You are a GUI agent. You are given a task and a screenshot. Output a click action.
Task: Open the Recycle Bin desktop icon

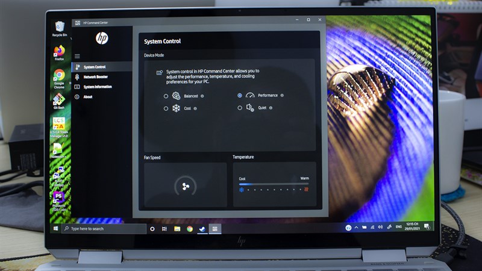click(x=60, y=29)
